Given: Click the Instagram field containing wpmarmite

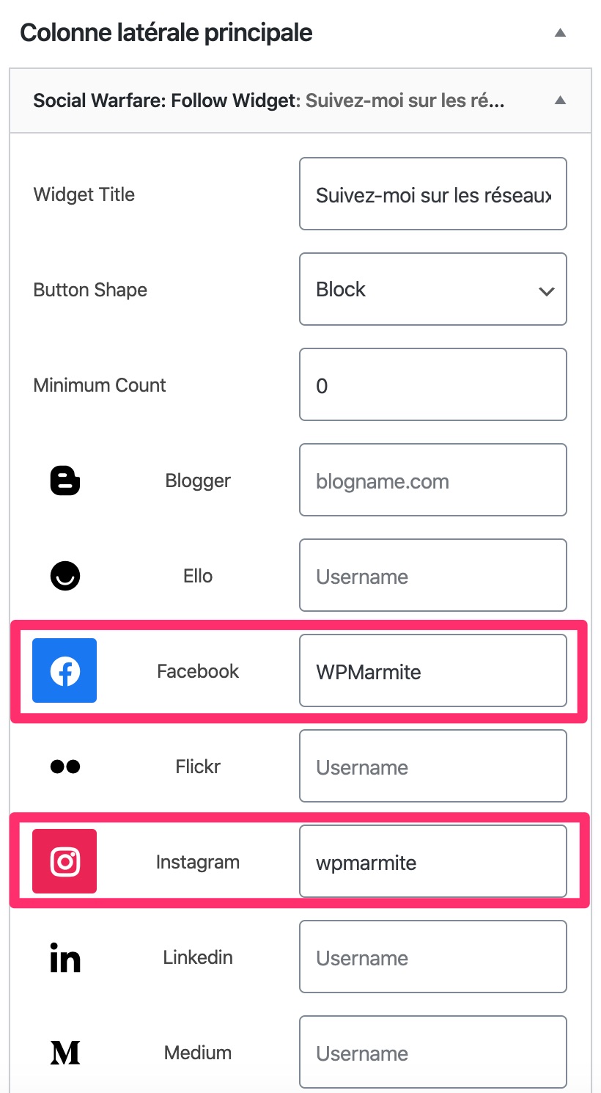Looking at the screenshot, I should point(432,862).
